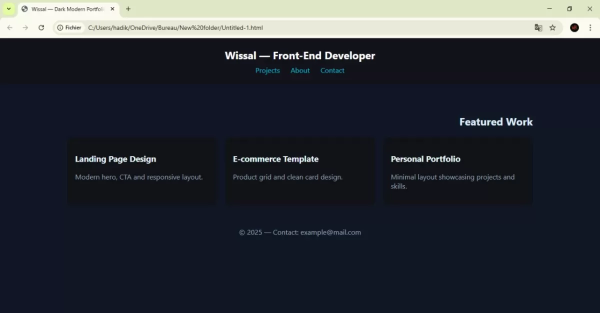Open the browser profile avatar
600x313 pixels.
coord(574,27)
